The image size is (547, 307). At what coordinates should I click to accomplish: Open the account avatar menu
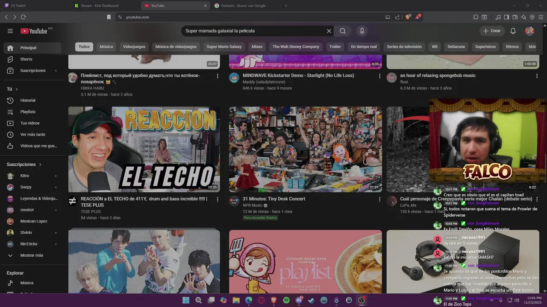pos(529,31)
